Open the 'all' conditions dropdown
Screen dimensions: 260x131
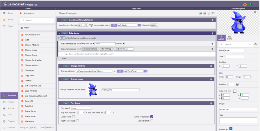[63, 38]
